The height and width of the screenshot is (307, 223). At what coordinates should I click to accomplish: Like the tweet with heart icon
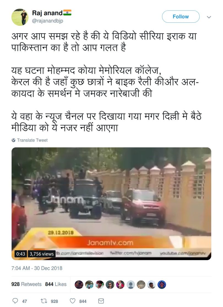point(72,301)
